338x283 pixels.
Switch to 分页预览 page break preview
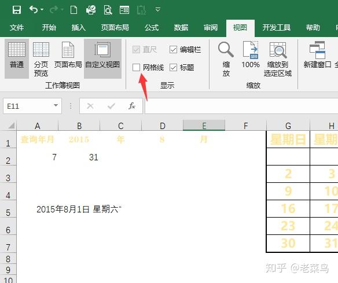(41, 59)
